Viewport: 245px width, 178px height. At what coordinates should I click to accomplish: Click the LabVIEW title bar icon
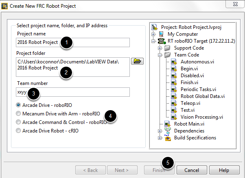tap(4, 6)
